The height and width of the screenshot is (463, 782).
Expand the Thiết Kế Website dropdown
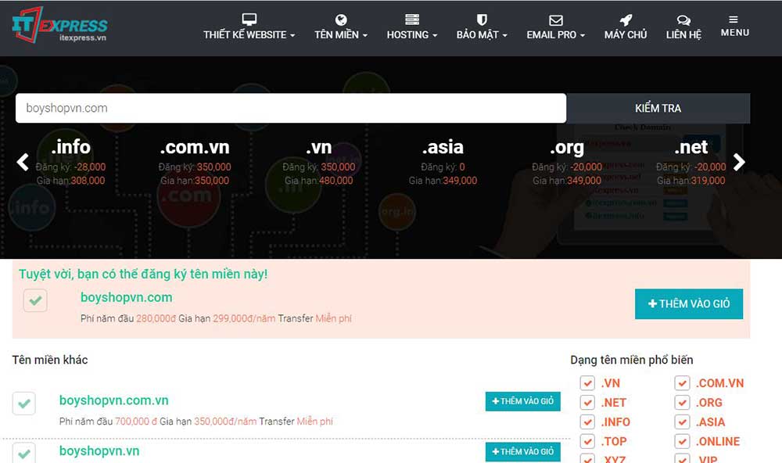tap(249, 35)
